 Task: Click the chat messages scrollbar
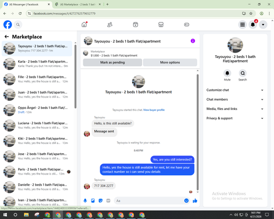197,132
